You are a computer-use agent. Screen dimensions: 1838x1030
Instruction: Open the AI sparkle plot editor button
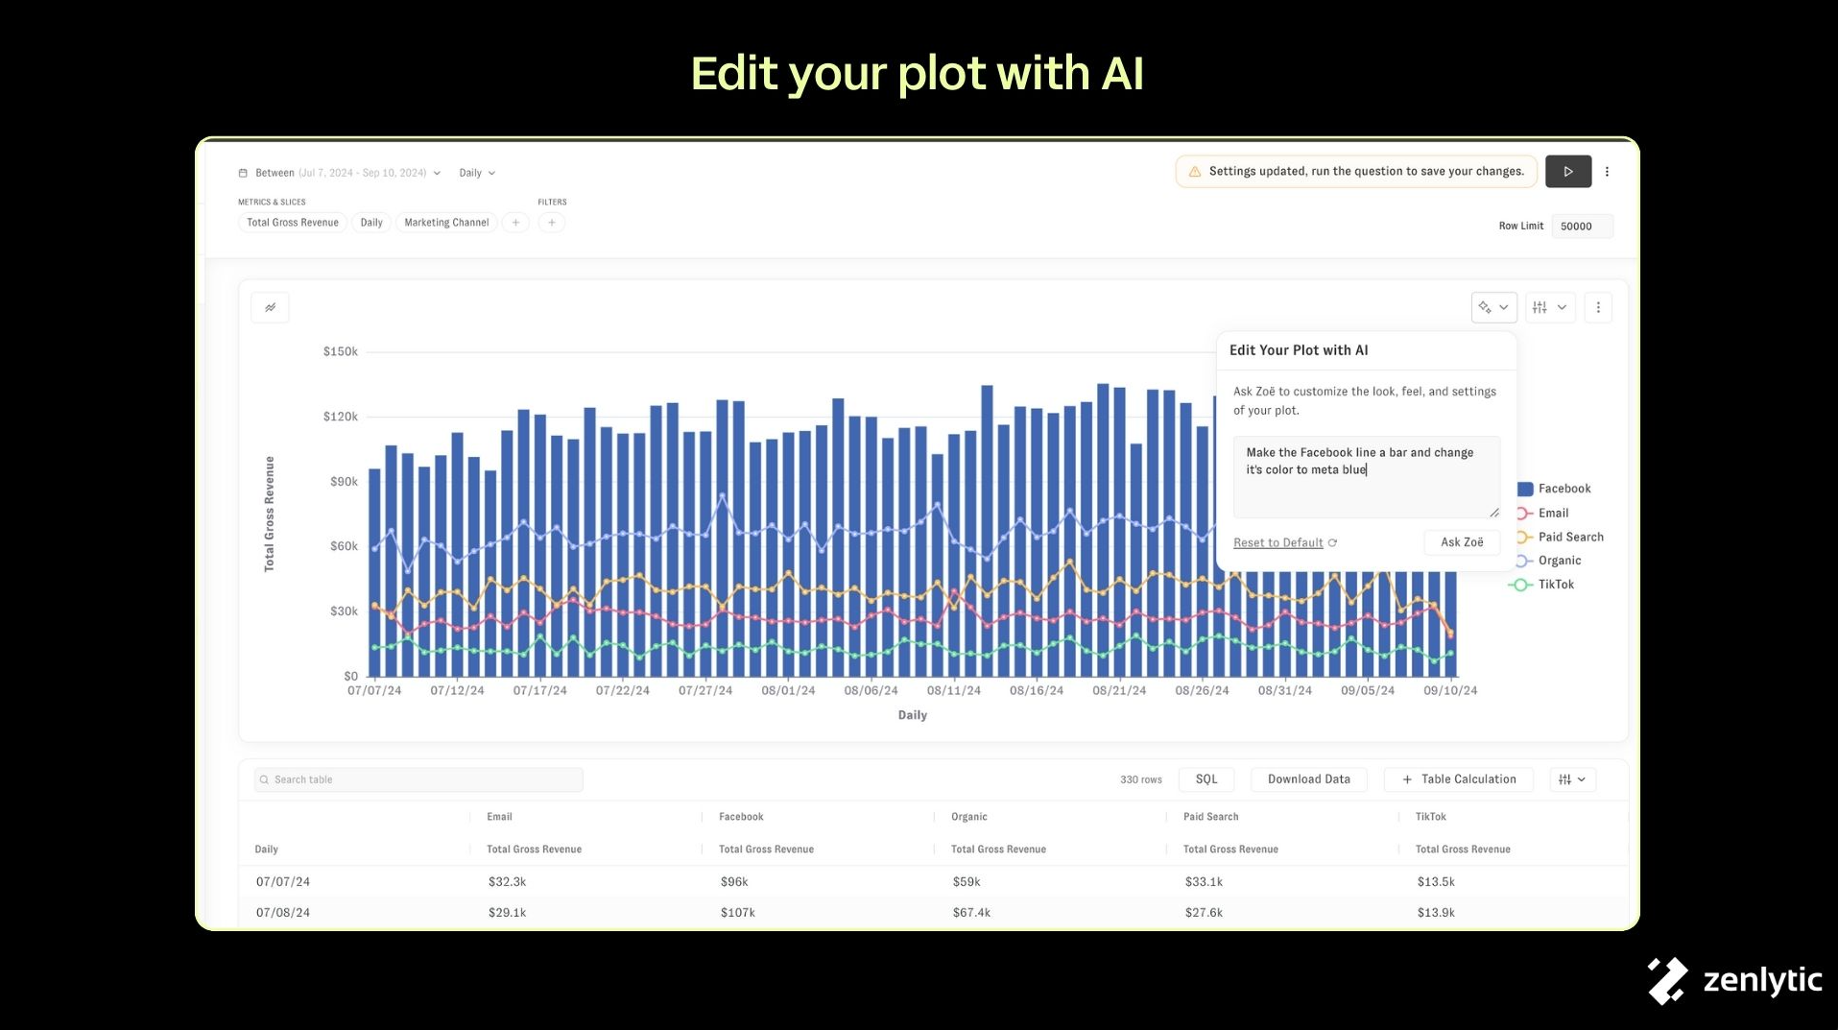point(1493,308)
